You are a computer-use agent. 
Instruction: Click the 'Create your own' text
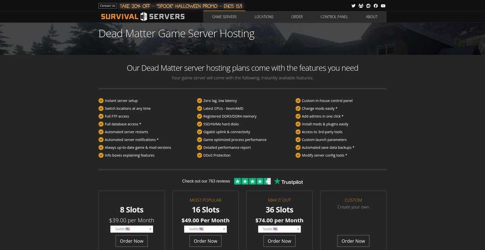tap(353, 207)
